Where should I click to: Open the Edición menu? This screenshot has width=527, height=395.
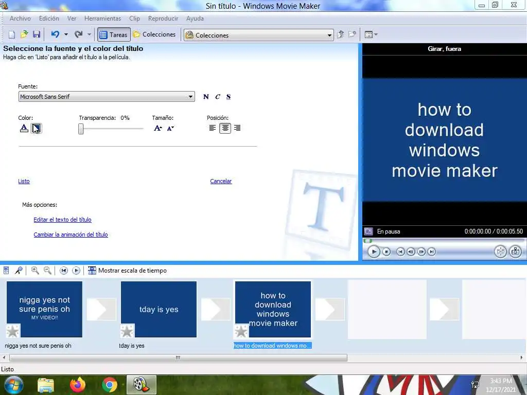[x=49, y=19]
